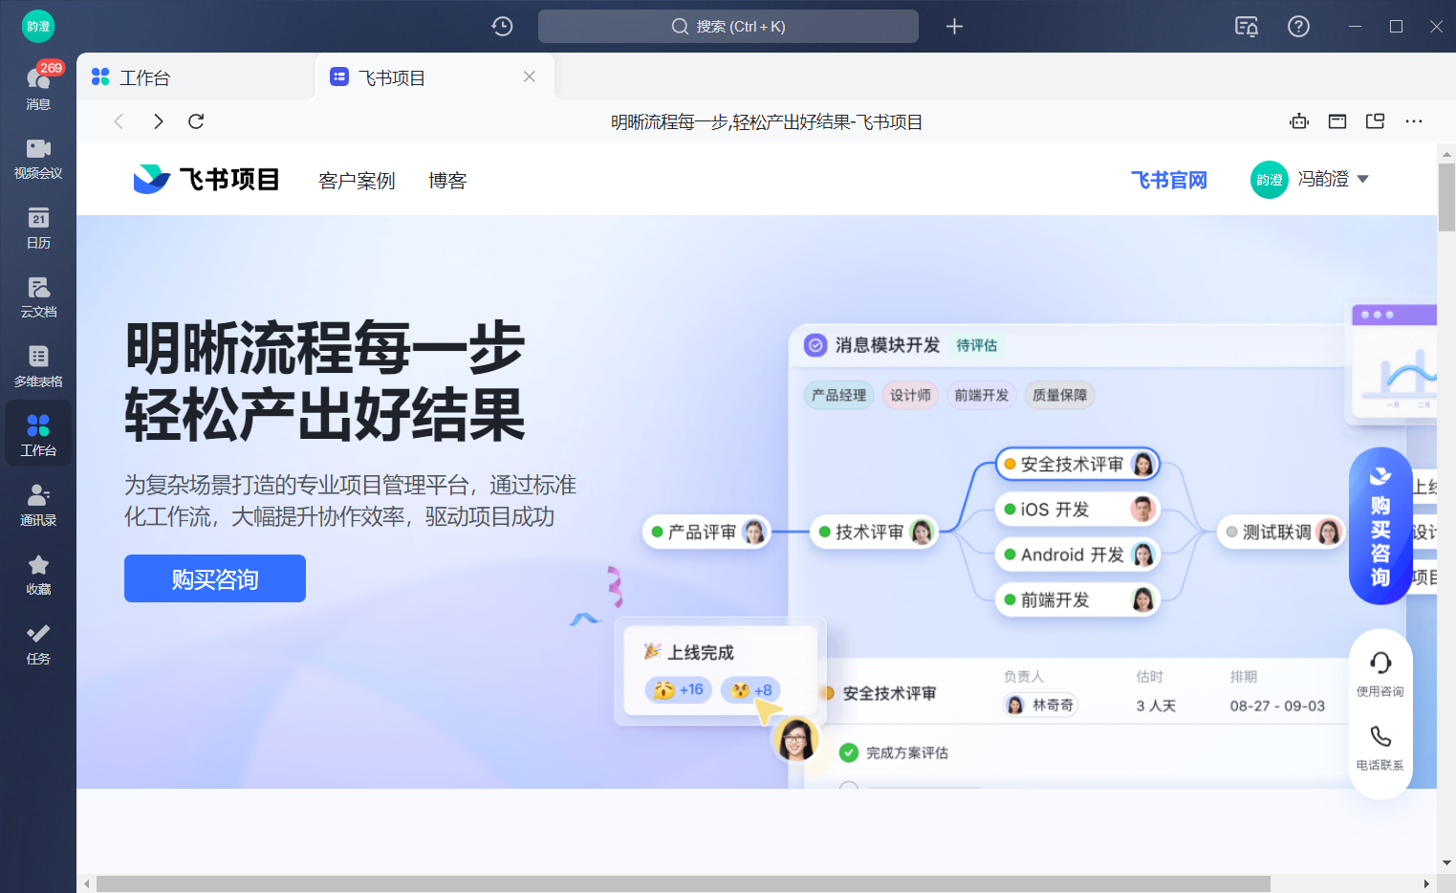Screen dimensions: 1456x893
Task: Click the 产品经理 role tag
Action: (838, 395)
